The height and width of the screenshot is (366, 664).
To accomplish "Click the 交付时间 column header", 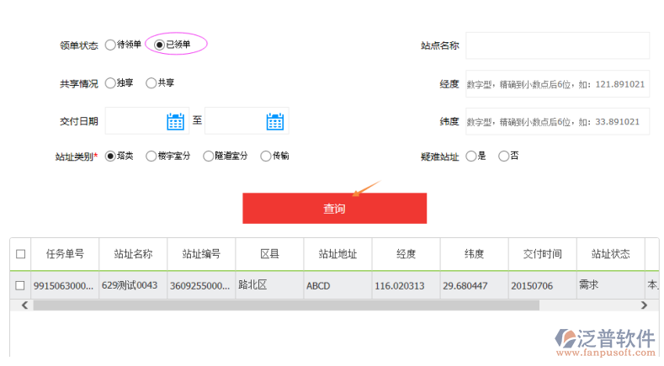I will point(542,254).
